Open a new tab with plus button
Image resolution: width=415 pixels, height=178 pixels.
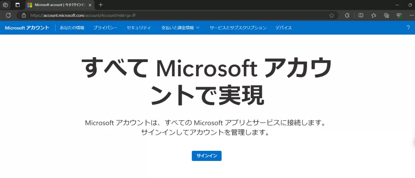point(101,5)
